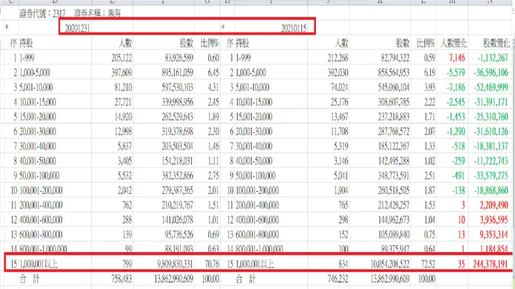Click the 858,564,953 cell
This screenshot has width=515, height=289.
[393, 72]
